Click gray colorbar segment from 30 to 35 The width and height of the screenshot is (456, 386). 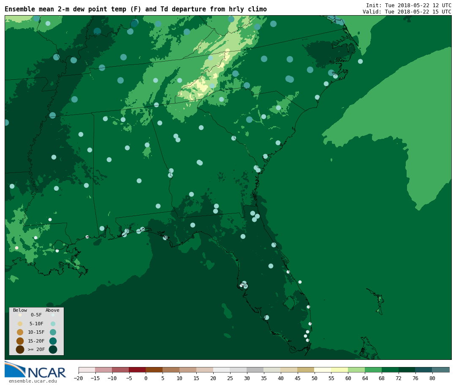pyautogui.click(x=255, y=370)
